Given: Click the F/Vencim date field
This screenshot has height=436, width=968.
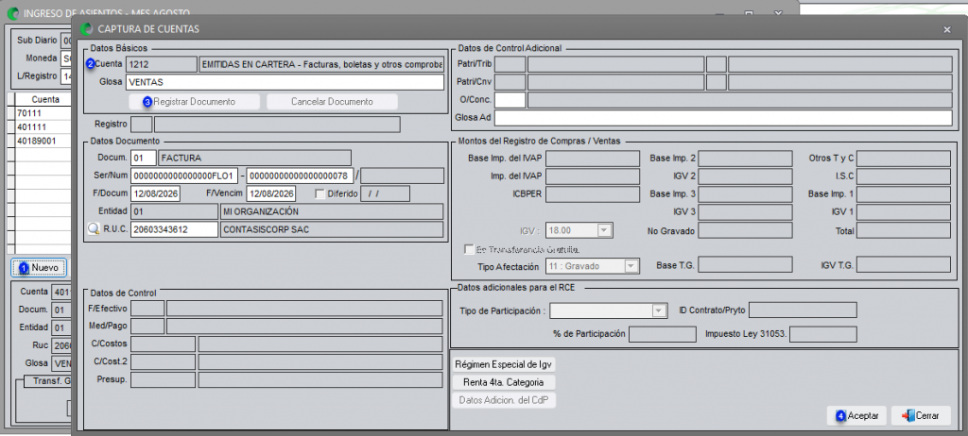Looking at the screenshot, I should [x=271, y=193].
